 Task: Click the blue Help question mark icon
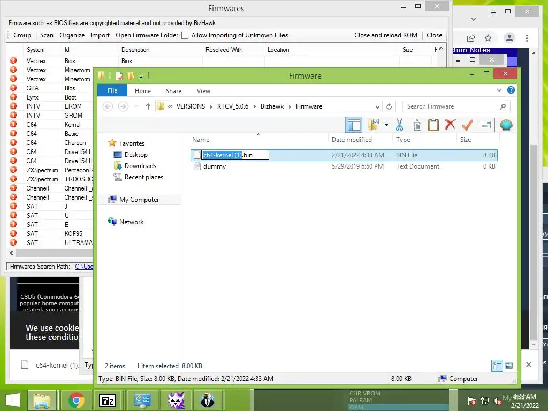511,90
